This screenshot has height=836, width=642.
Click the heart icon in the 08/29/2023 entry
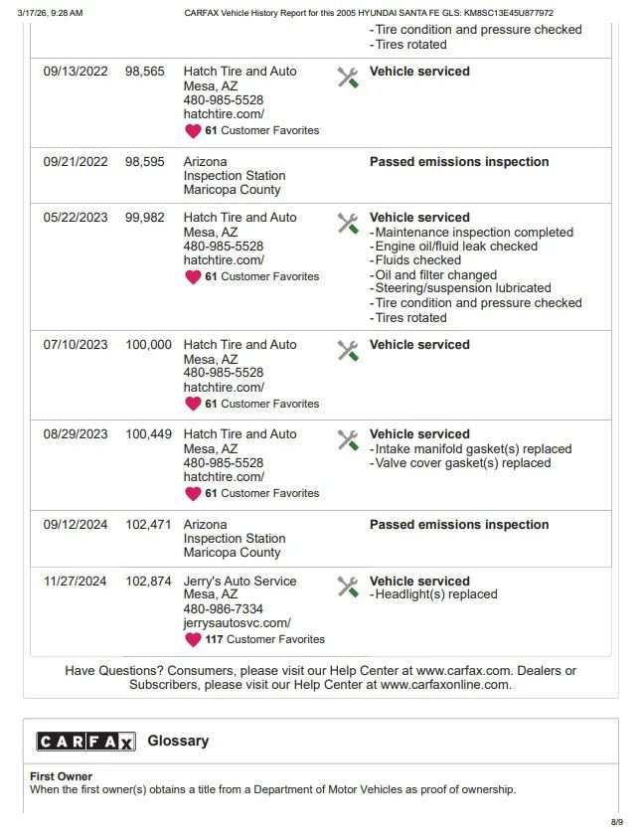(193, 493)
